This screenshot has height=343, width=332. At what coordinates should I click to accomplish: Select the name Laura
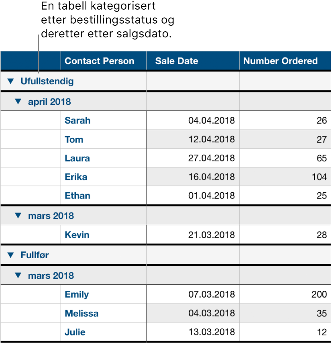tap(77, 158)
